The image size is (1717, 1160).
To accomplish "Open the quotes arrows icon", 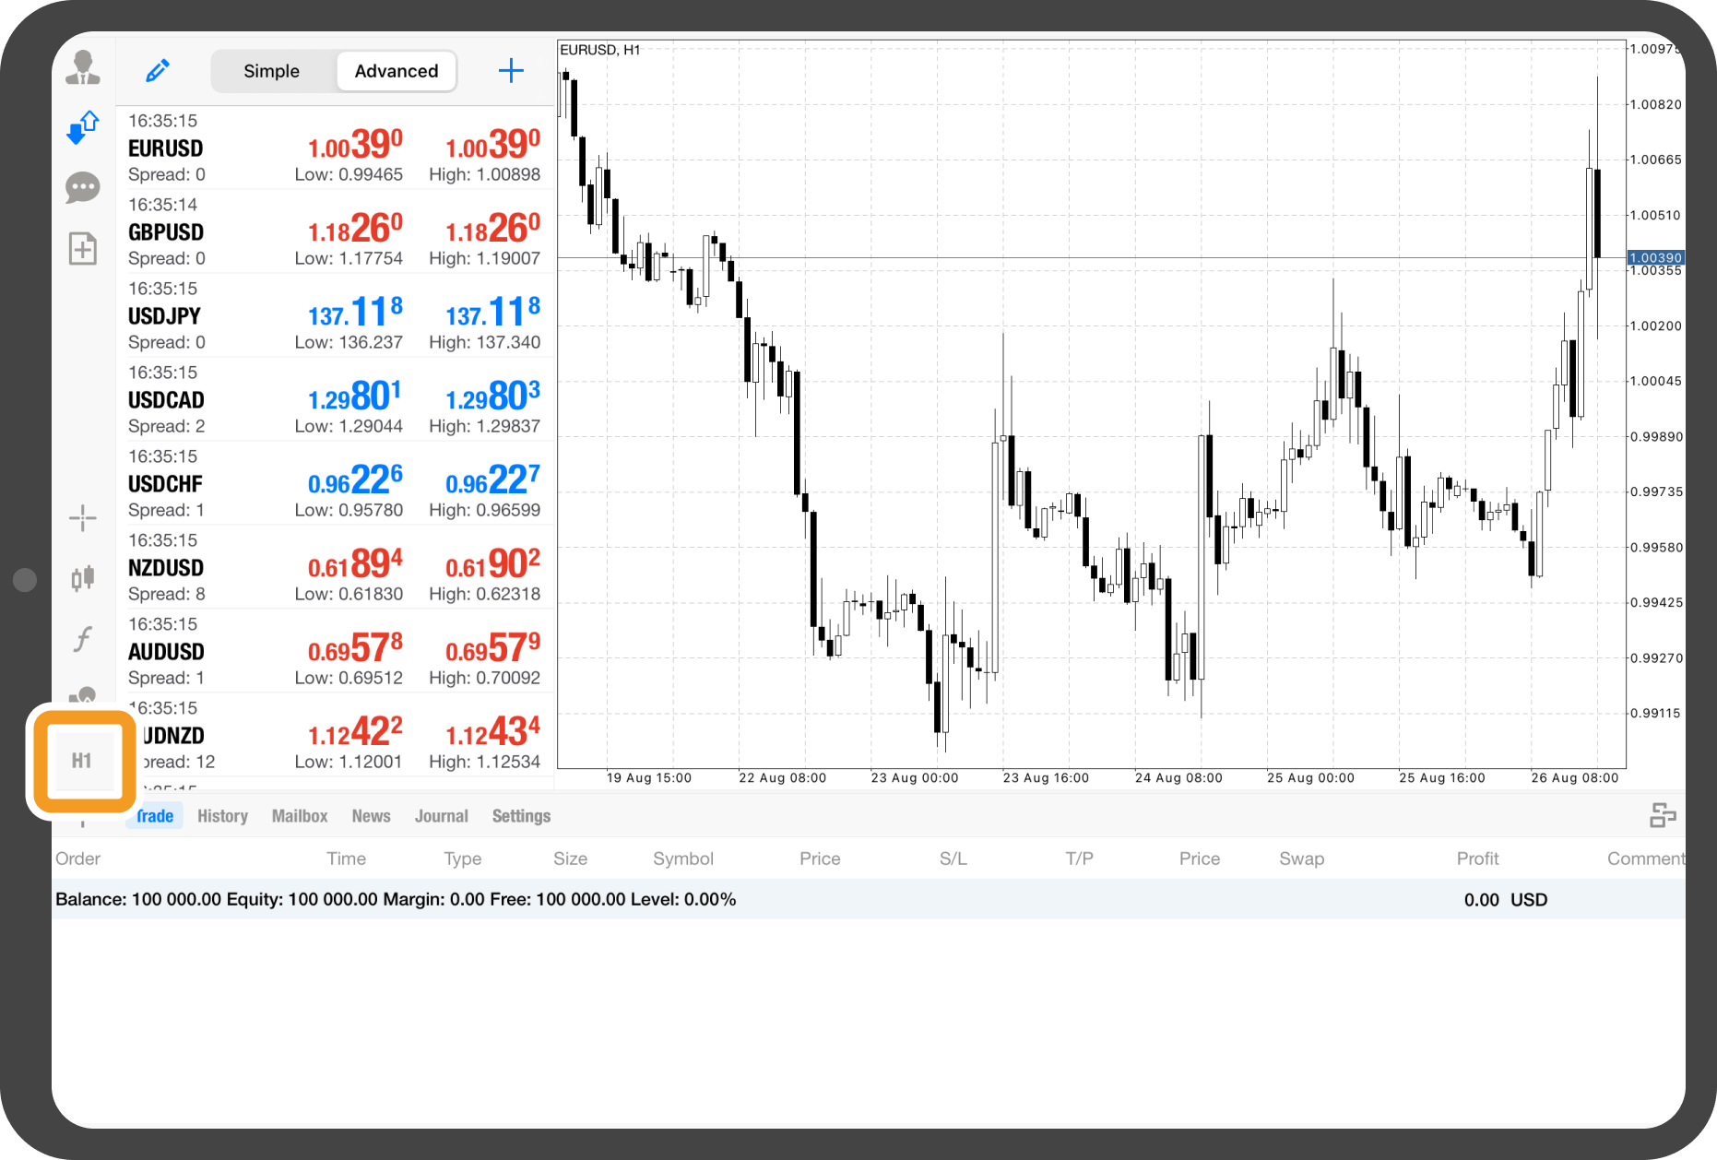I will click(83, 127).
